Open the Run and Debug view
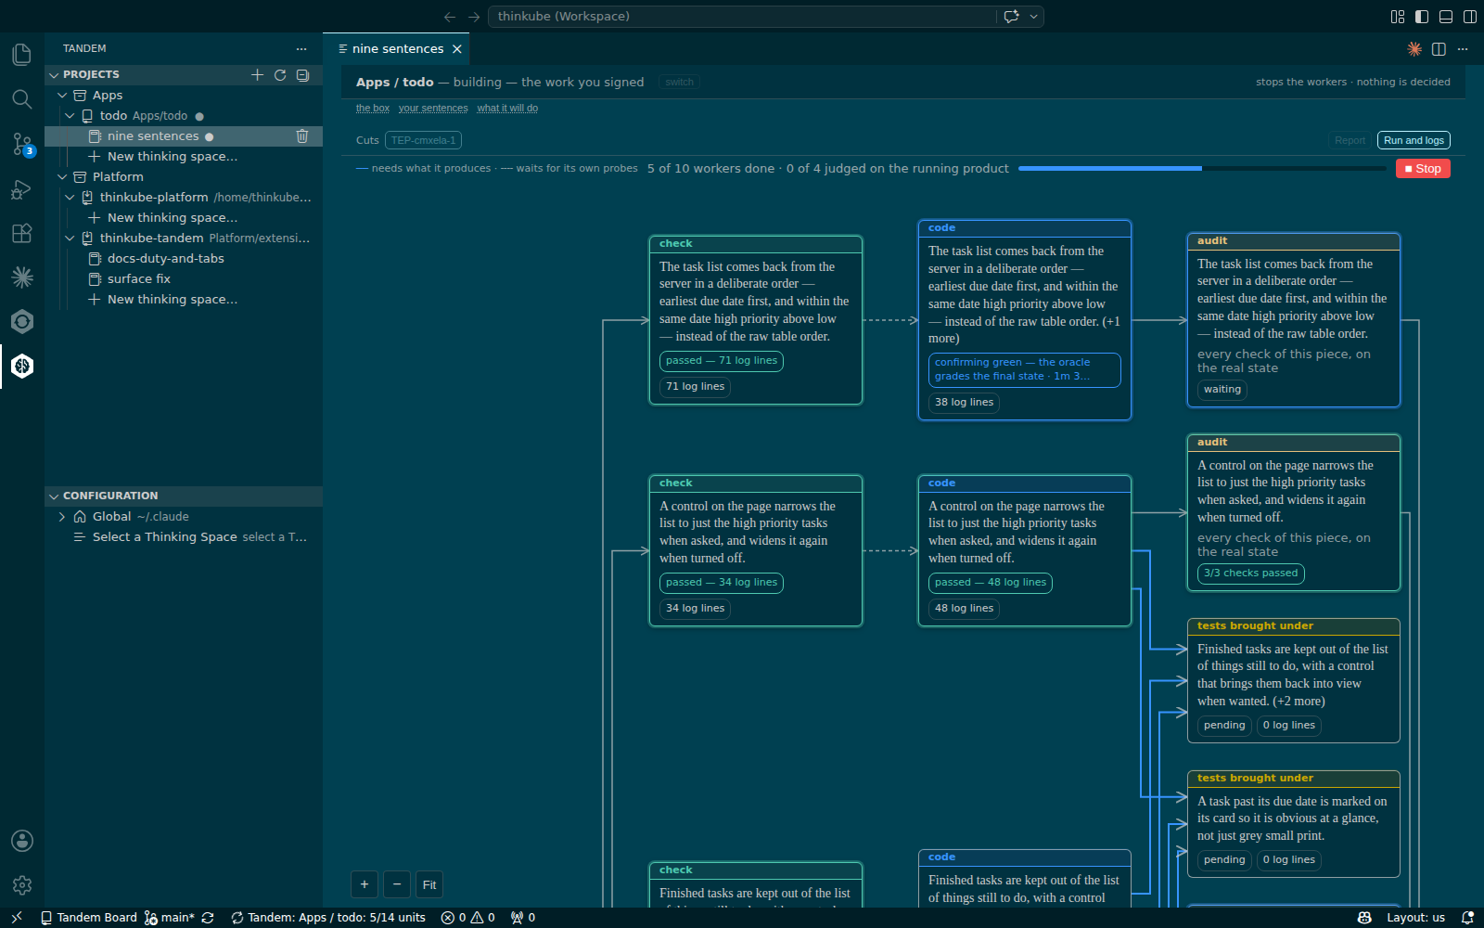Screen dimensions: 1484x928 [x=22, y=188]
